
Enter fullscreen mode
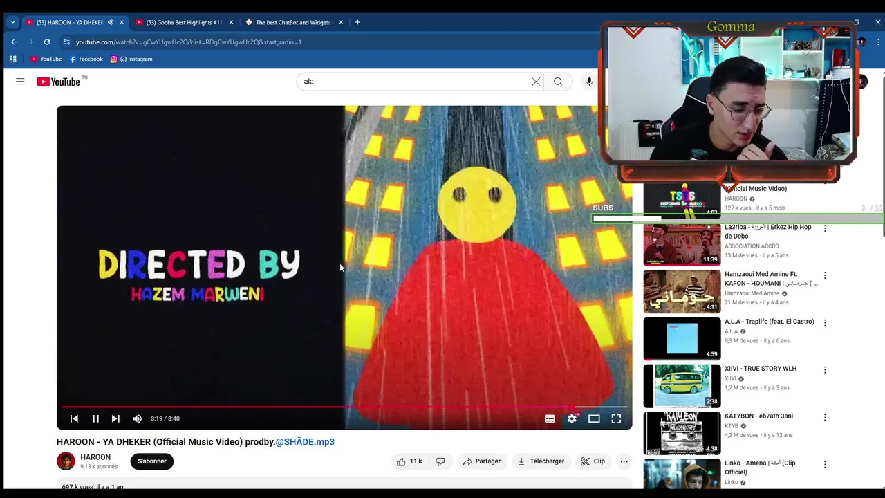click(616, 418)
